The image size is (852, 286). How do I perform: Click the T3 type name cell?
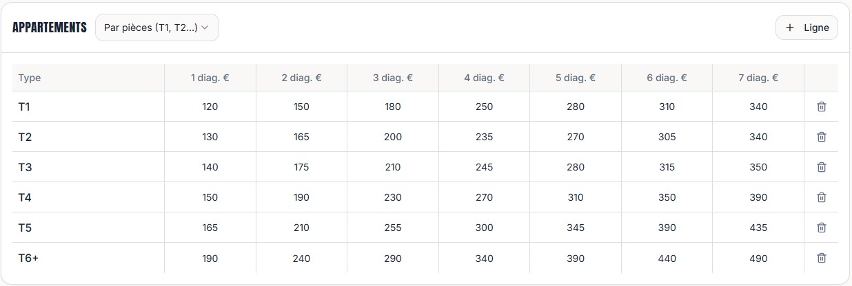88,167
